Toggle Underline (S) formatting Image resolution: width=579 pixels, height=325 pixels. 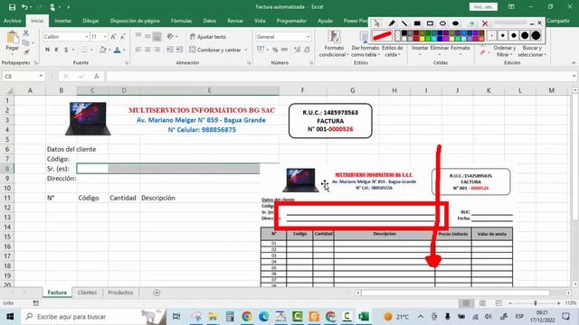(66, 50)
